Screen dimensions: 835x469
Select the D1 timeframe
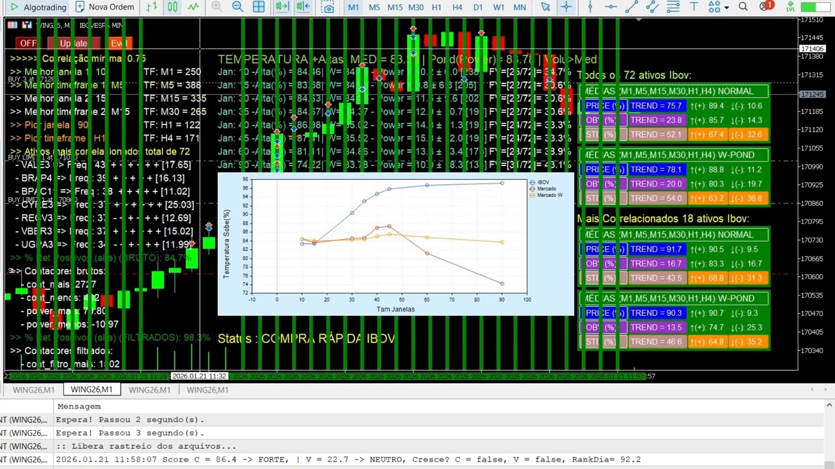click(x=478, y=7)
